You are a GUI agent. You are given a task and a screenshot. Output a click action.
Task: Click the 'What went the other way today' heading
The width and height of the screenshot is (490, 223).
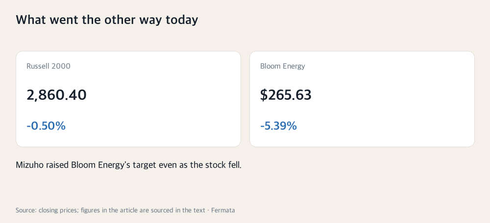(x=107, y=20)
